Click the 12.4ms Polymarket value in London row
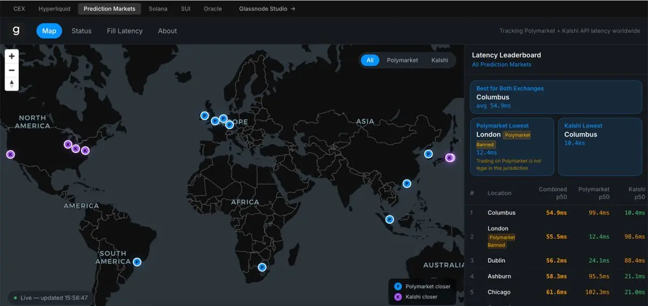Image resolution: width=648 pixels, height=306 pixels. [x=599, y=236]
